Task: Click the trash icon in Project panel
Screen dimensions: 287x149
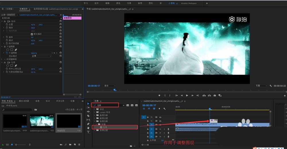Action: (79, 145)
